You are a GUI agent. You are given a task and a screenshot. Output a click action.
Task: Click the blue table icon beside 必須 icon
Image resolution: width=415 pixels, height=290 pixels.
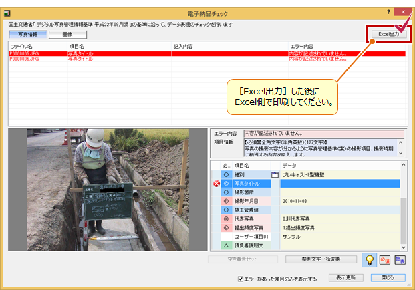point(400,259)
